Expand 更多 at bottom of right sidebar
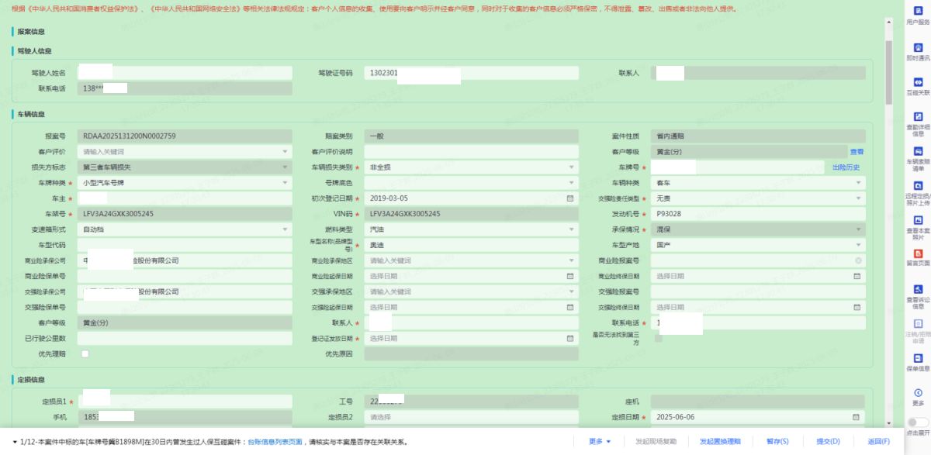The width and height of the screenshot is (931, 455). click(x=918, y=394)
